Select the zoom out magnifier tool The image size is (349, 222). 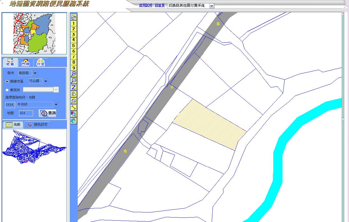[x=74, y=81]
